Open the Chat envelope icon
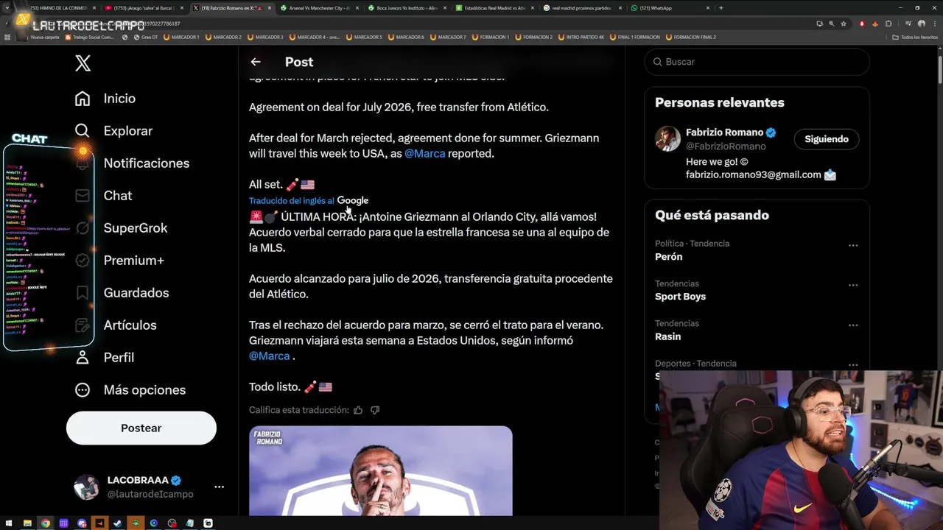This screenshot has width=943, height=530. point(83,196)
